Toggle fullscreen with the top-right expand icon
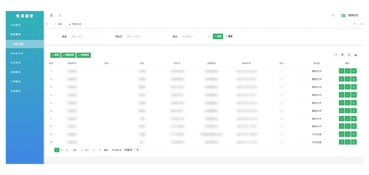 (x=333, y=15)
